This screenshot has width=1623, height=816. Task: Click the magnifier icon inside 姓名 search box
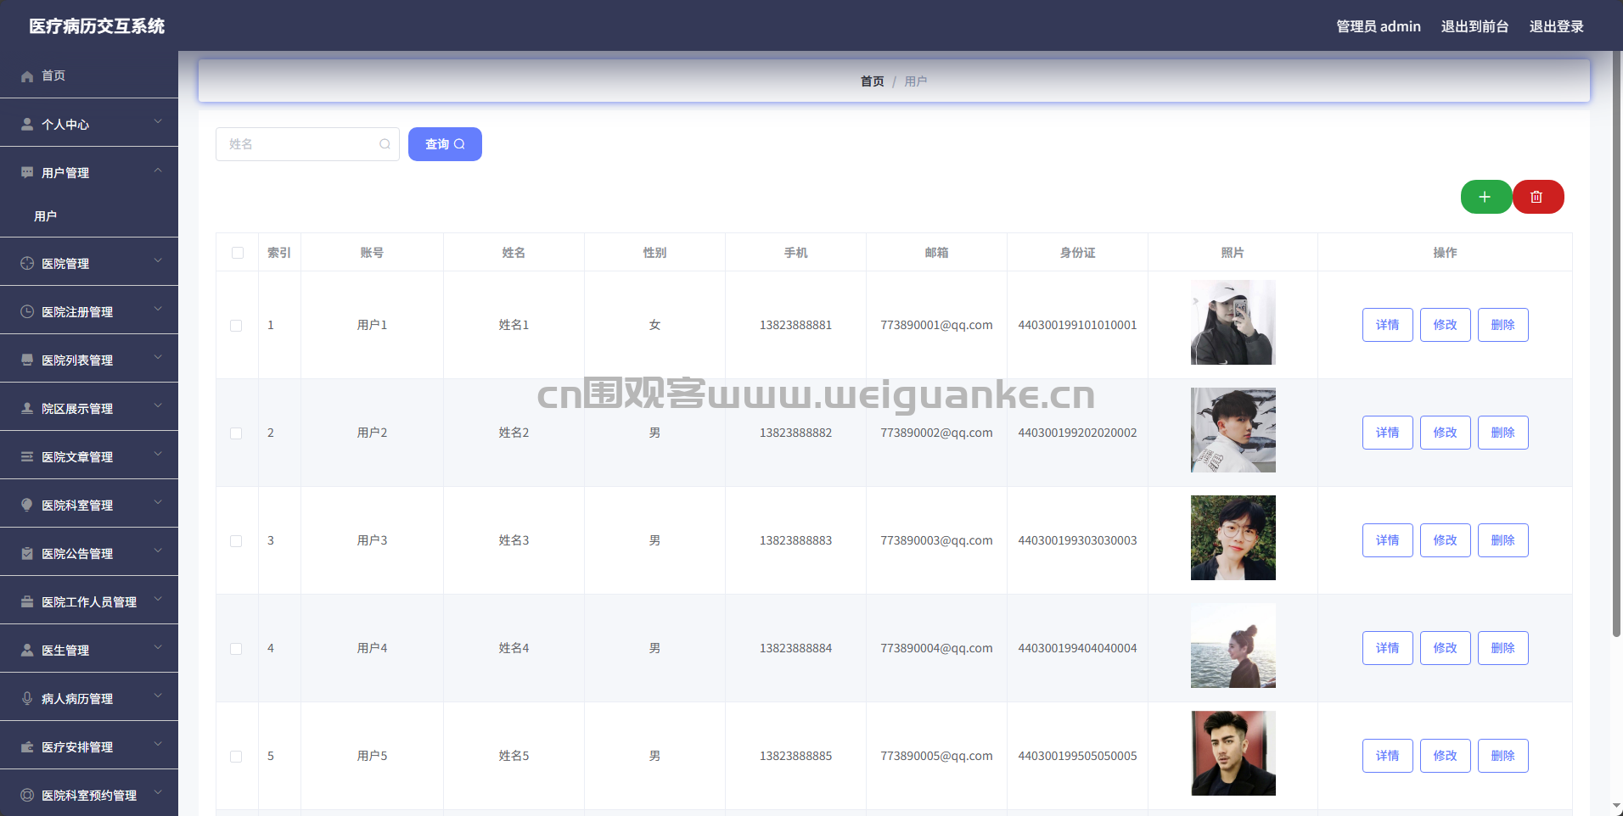click(x=385, y=144)
